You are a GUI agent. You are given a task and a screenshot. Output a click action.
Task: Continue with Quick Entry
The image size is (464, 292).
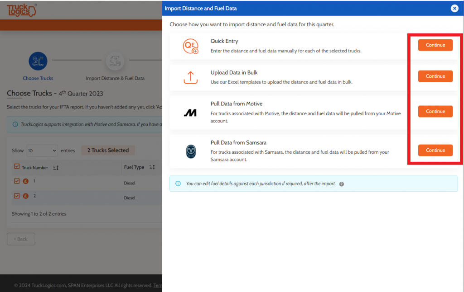coord(435,45)
